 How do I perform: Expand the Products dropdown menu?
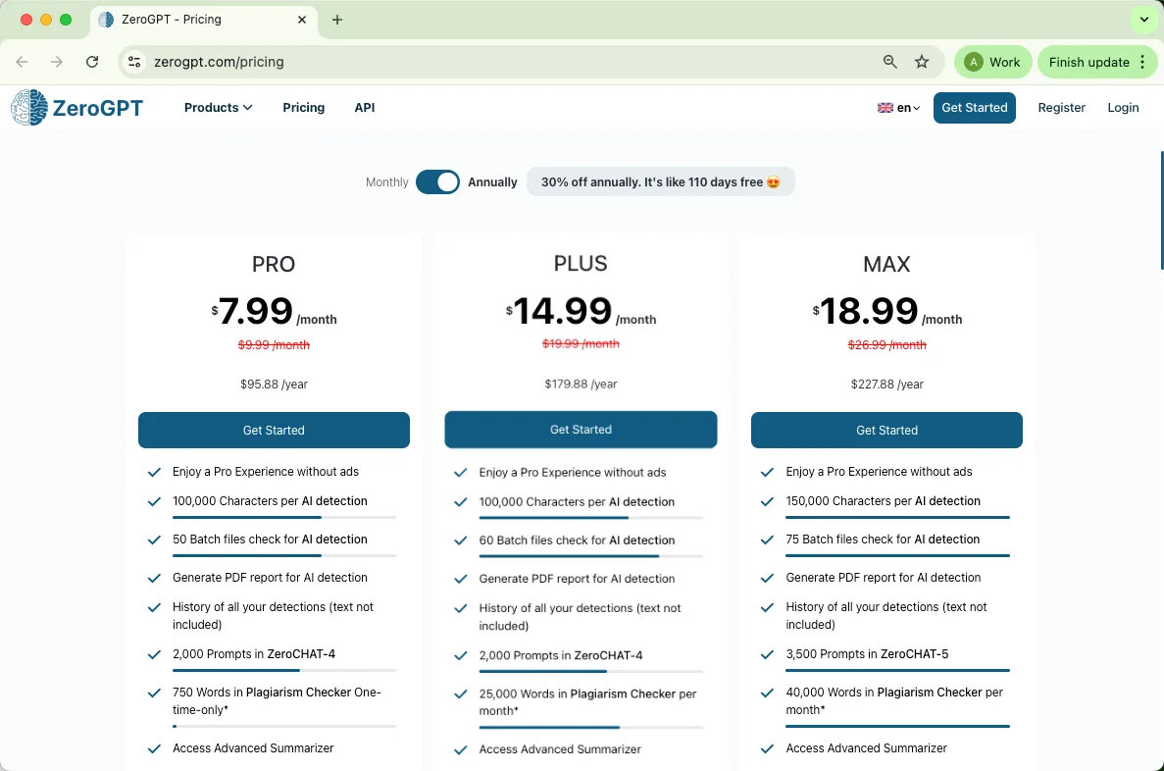[219, 108]
